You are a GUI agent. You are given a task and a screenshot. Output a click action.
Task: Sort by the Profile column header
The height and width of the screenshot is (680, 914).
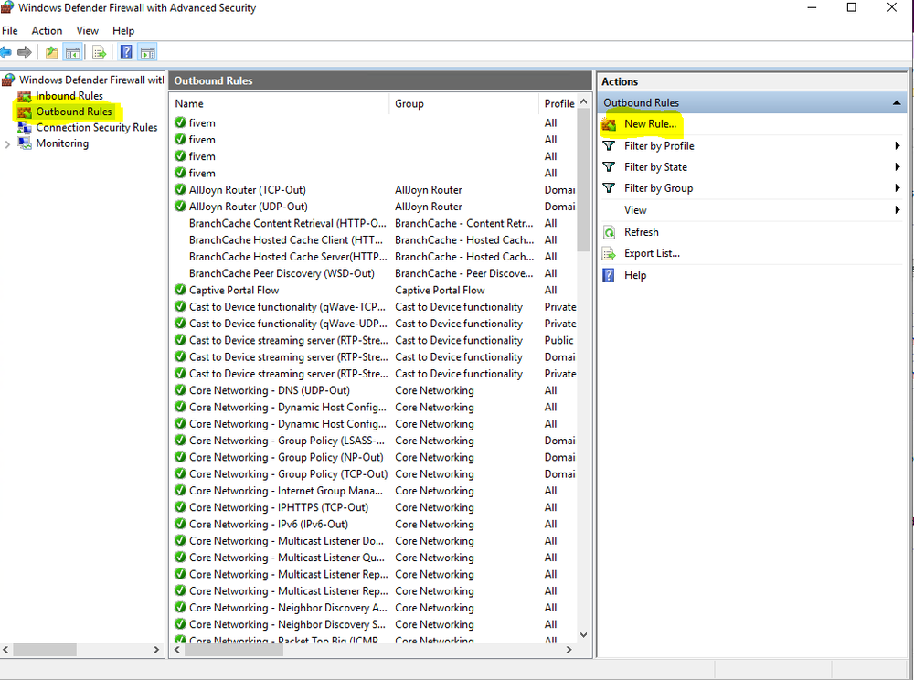coord(558,103)
